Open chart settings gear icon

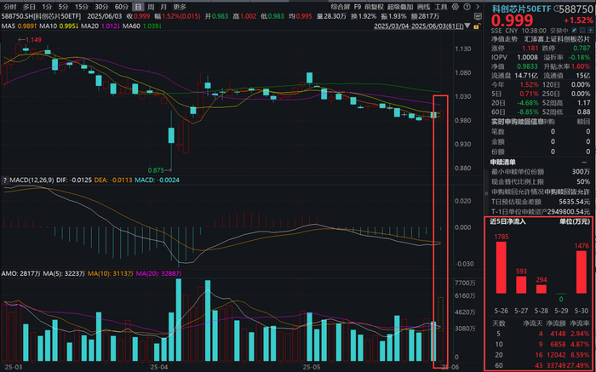click(x=456, y=7)
